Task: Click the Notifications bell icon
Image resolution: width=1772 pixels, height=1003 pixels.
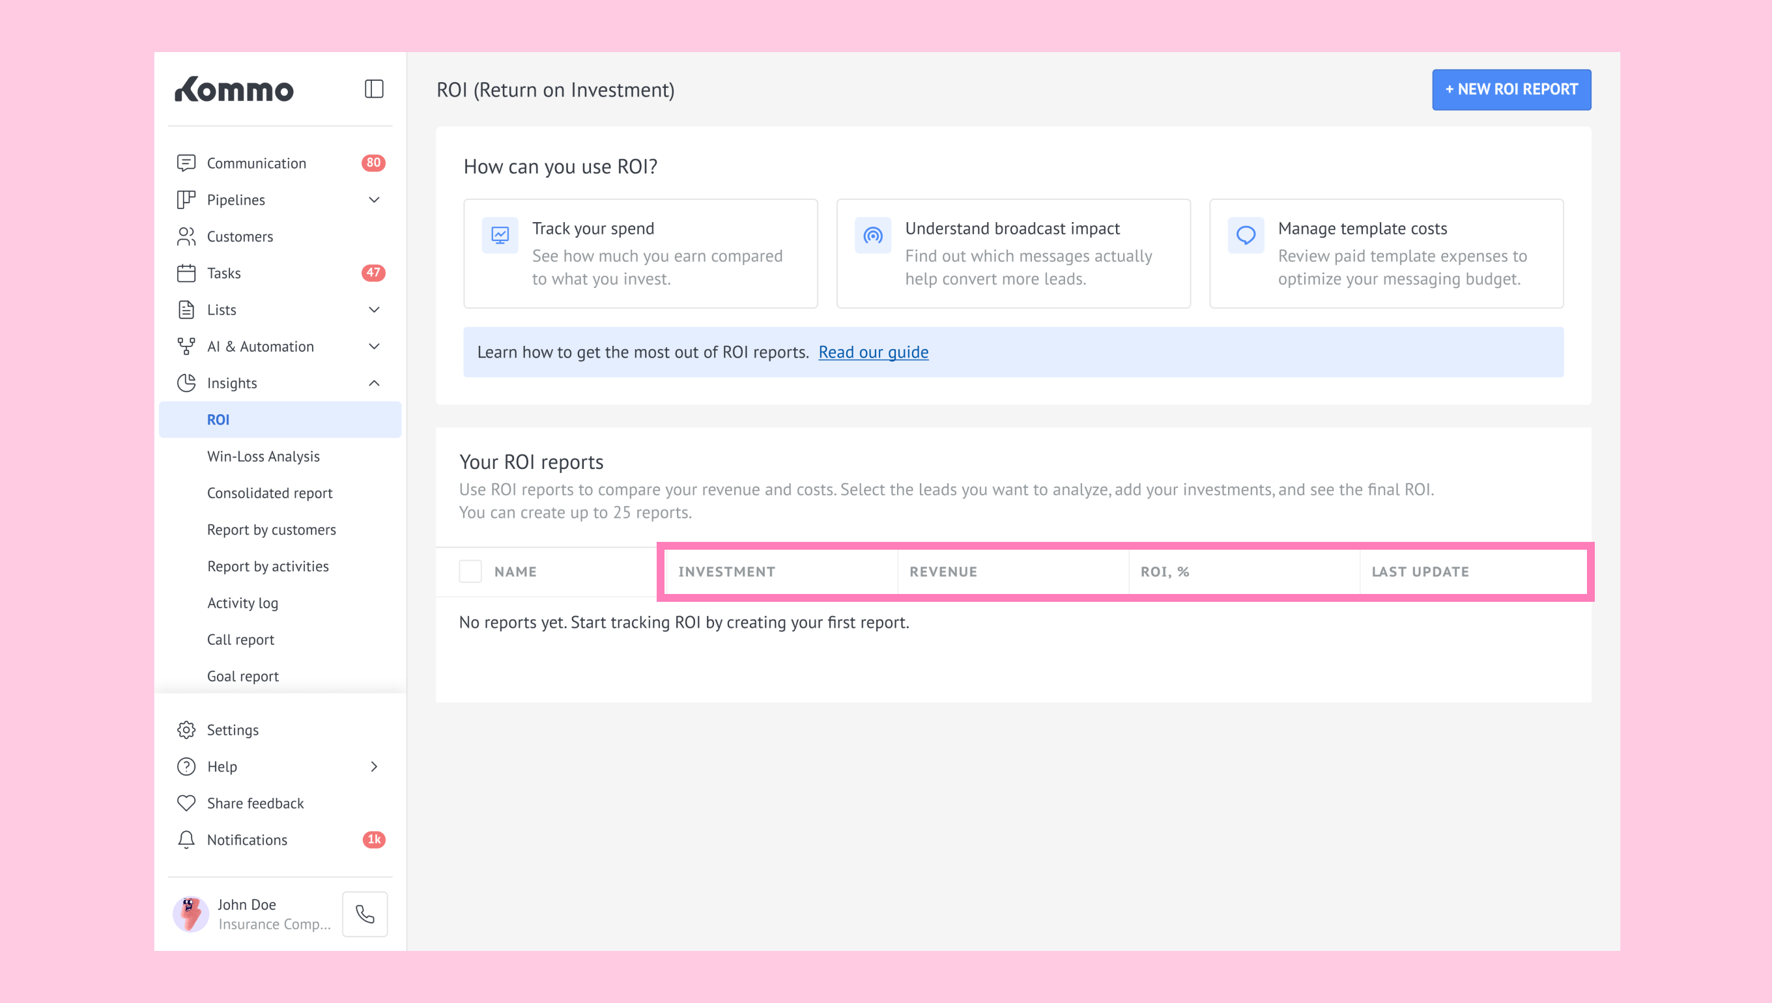Action: [x=186, y=839]
